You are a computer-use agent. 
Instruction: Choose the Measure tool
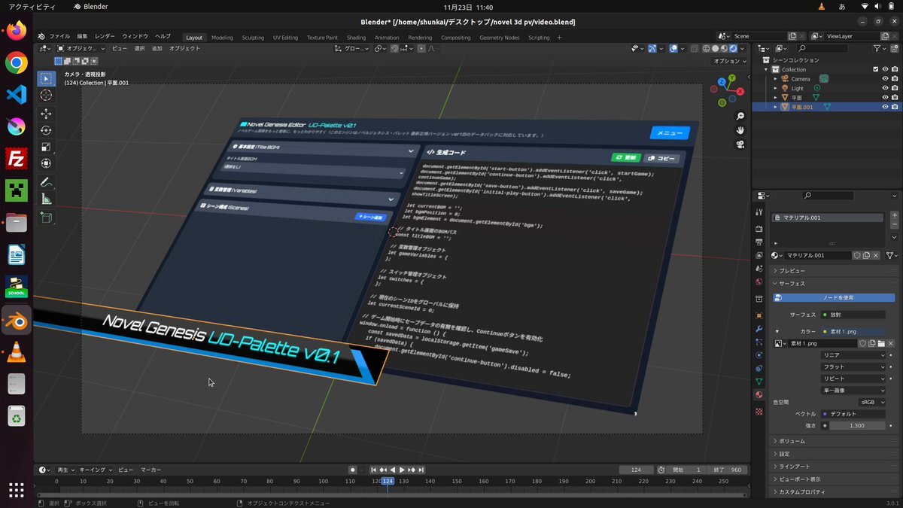[47, 199]
